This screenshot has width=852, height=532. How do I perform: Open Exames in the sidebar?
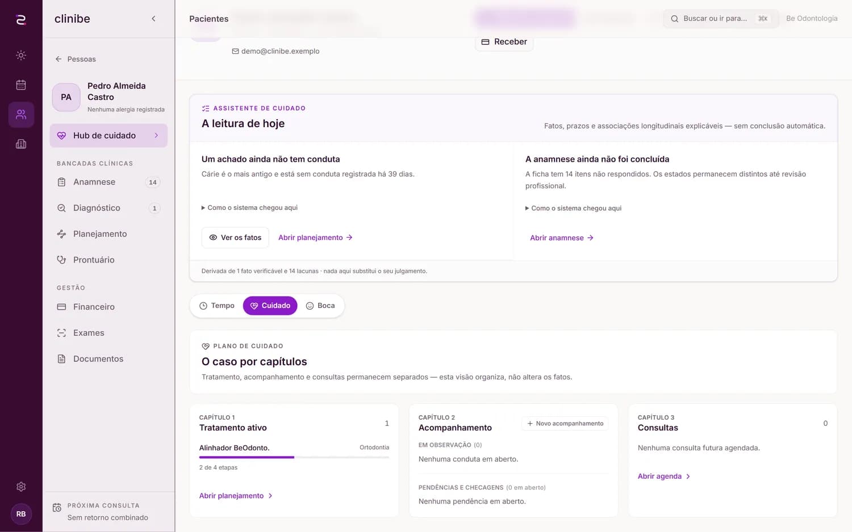[108, 333]
